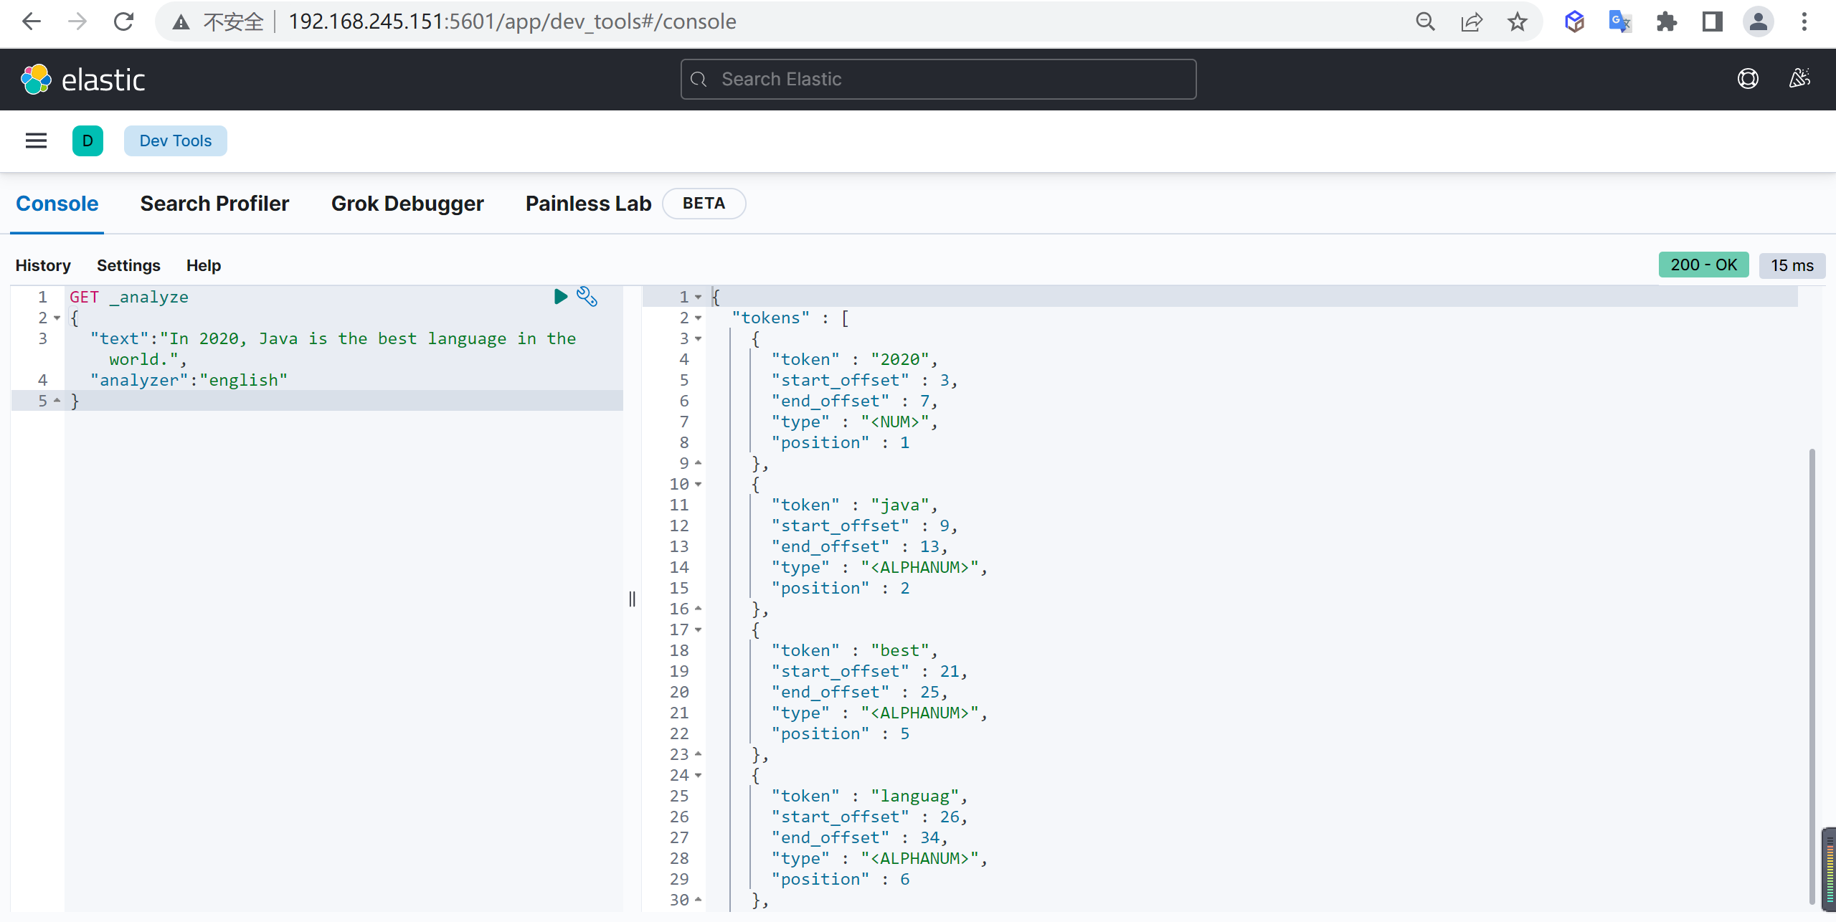Drag the console panel resize handle
Screen dimensions: 1836x922
pos(633,599)
